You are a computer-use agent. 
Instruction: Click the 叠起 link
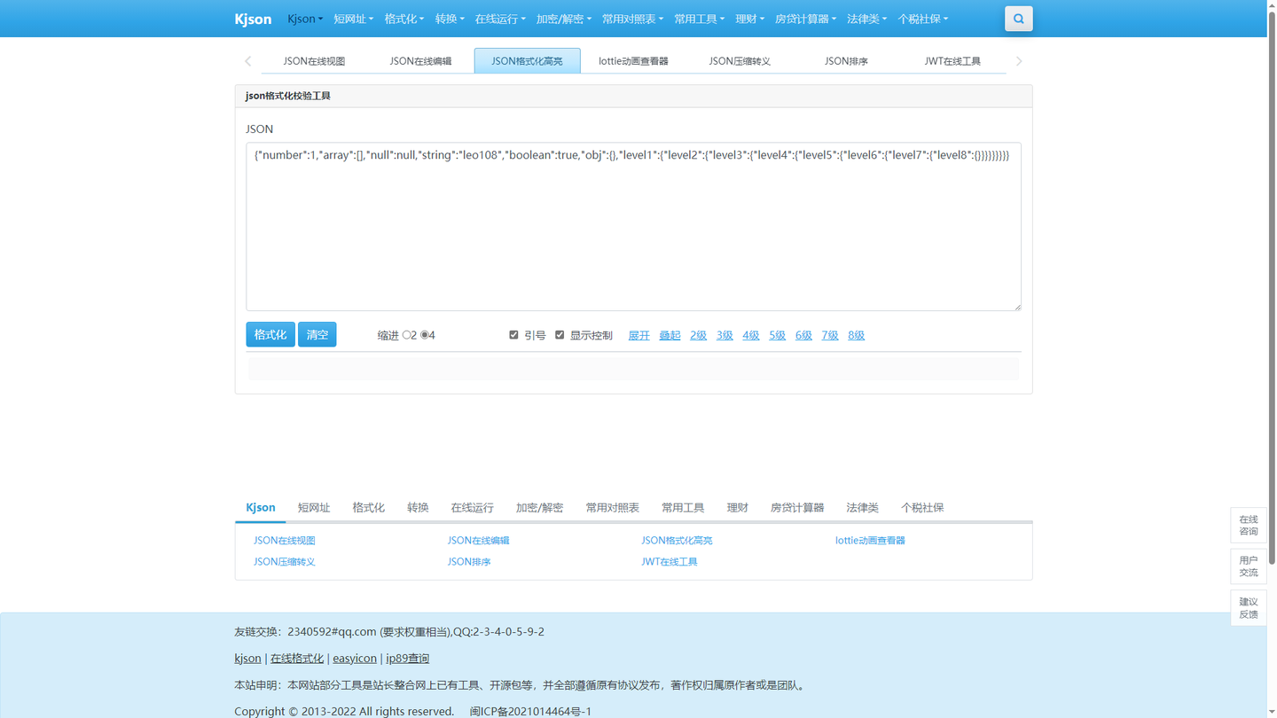click(670, 335)
